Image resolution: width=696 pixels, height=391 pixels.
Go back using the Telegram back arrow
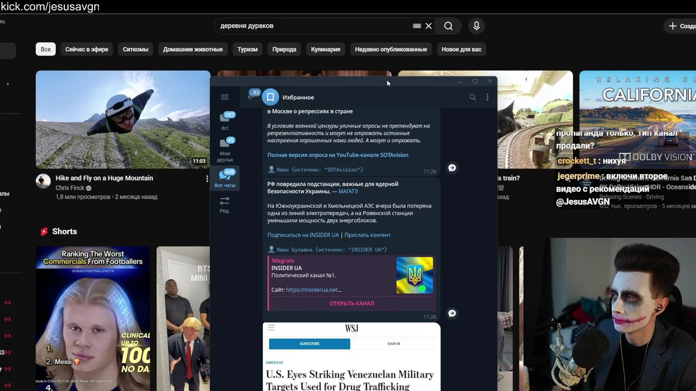(250, 97)
